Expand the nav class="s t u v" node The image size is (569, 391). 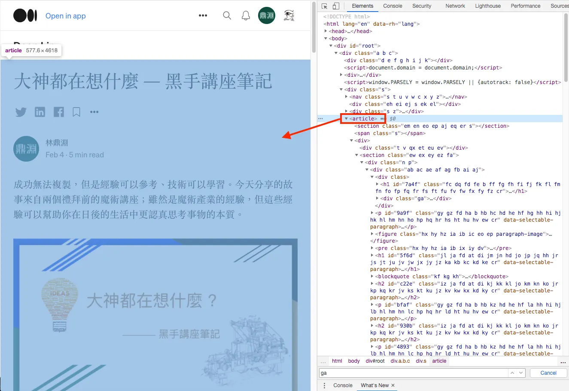click(x=347, y=97)
